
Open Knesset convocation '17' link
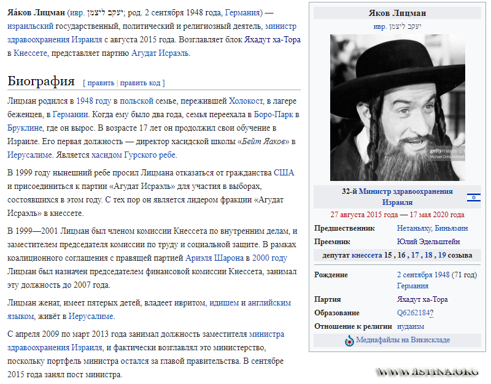click(415, 255)
